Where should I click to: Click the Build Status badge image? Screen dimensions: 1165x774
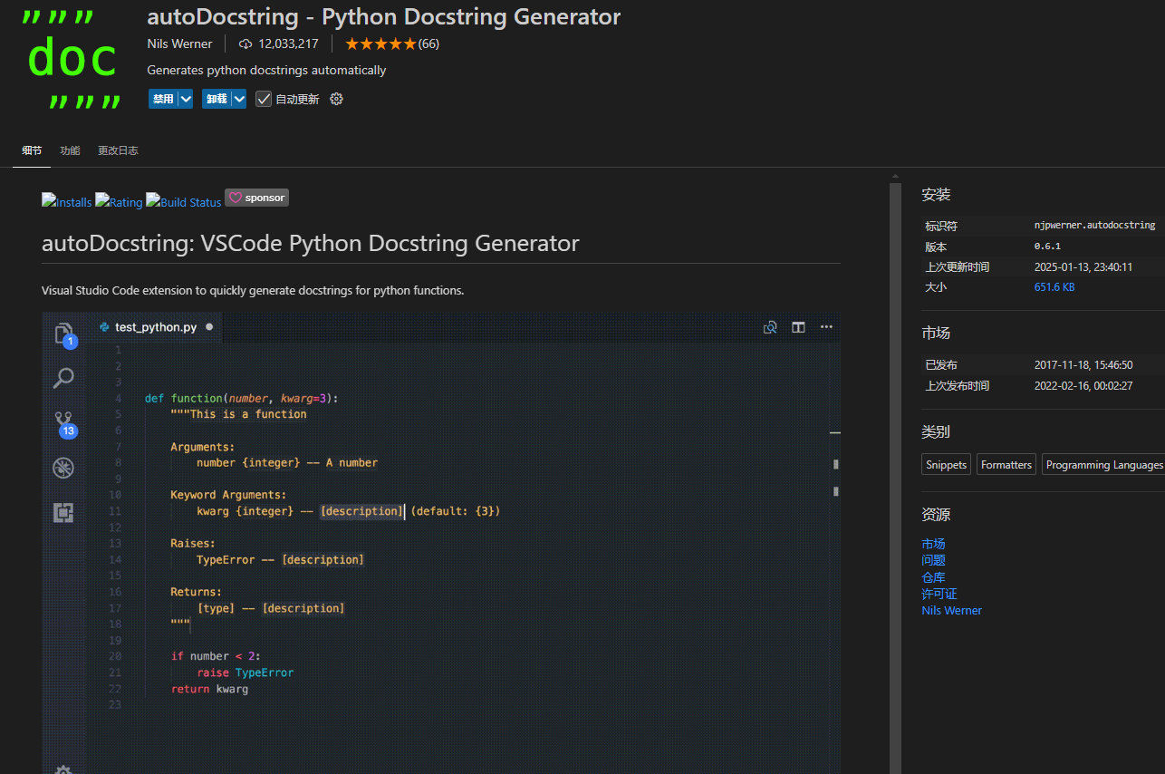[x=184, y=201]
